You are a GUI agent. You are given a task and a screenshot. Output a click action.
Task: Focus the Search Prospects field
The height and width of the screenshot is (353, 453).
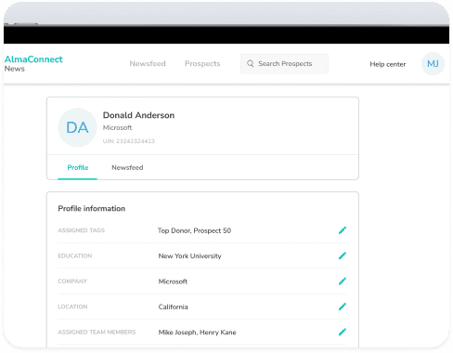284,64
